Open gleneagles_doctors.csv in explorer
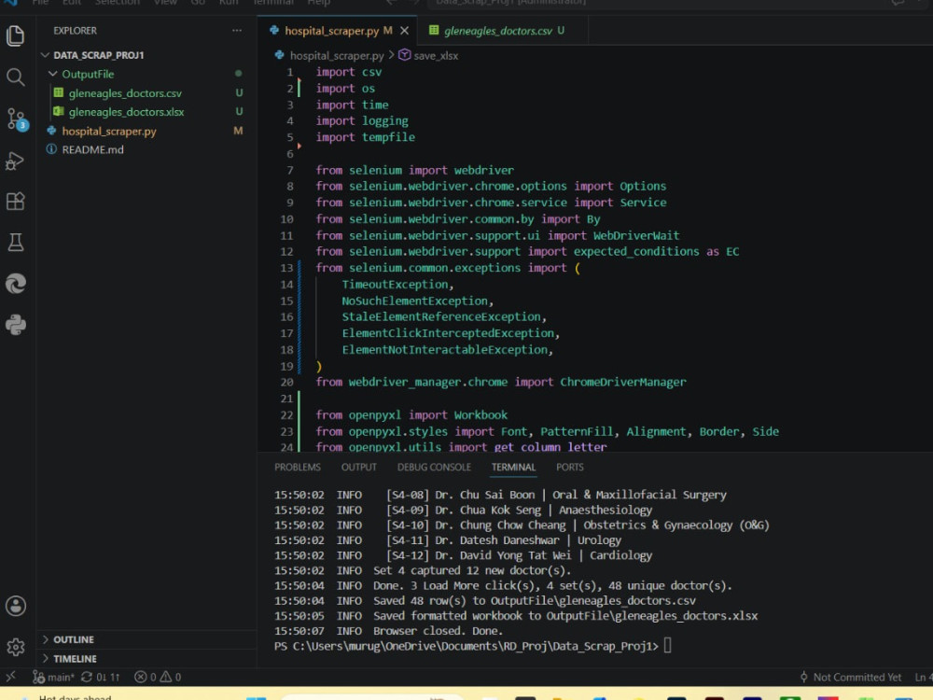 pyautogui.click(x=125, y=92)
